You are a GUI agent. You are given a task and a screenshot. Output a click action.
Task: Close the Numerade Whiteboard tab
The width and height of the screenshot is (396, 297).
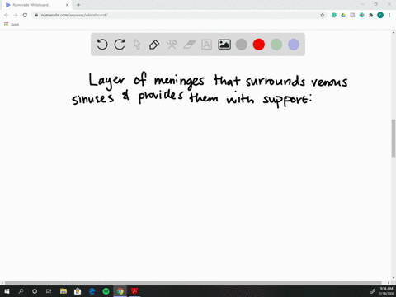(67, 5)
